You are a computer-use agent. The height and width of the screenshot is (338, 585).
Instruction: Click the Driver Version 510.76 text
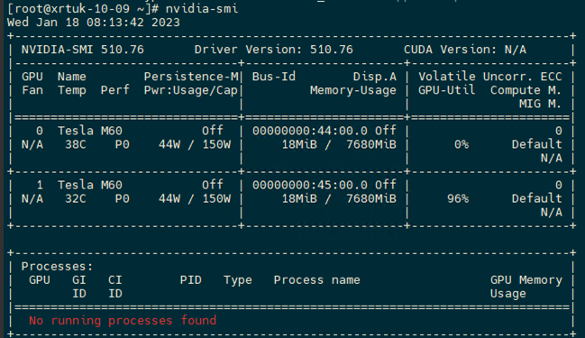[273, 50]
